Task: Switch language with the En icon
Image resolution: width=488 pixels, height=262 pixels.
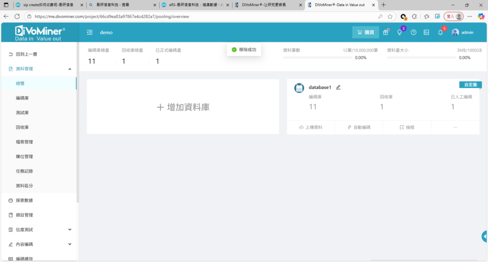Action: pyautogui.click(x=427, y=32)
